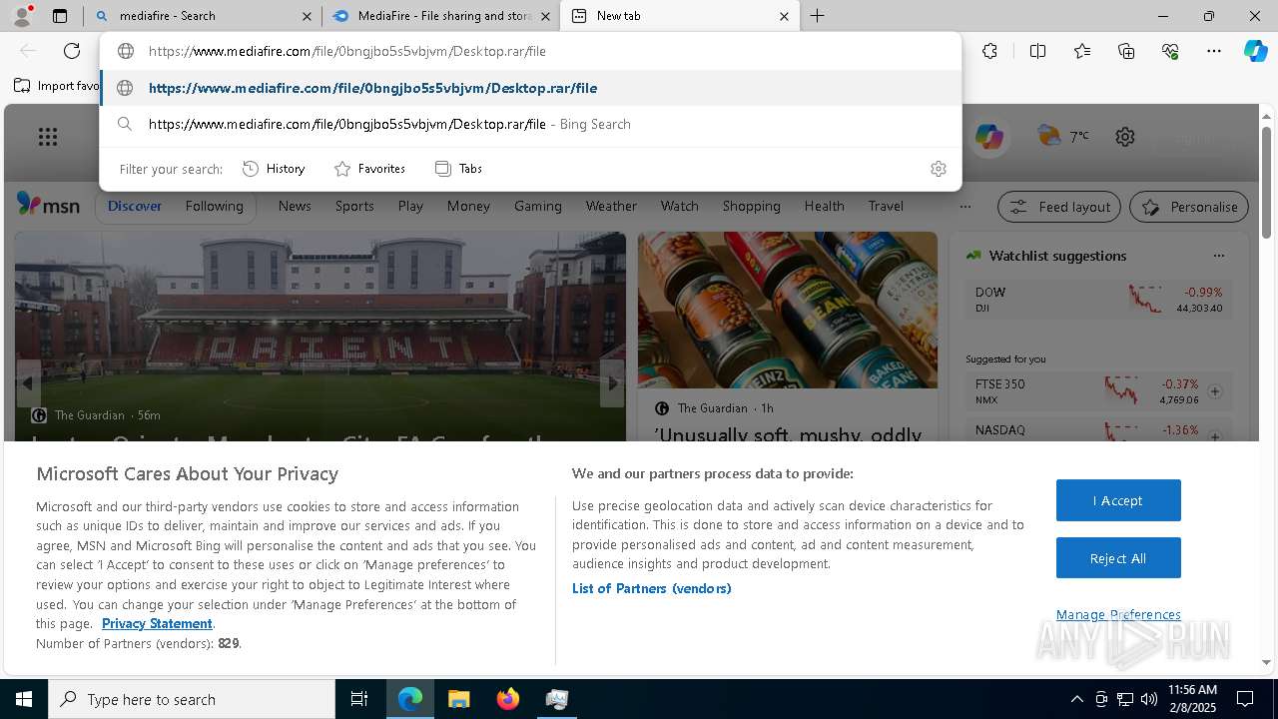The height and width of the screenshot is (719, 1278).
Task: Close the mediafire - Search tab
Action: pyautogui.click(x=307, y=16)
